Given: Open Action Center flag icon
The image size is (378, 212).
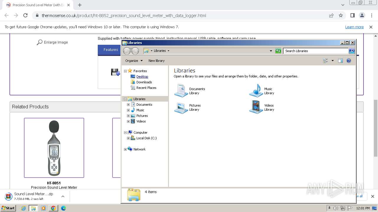Looking at the screenshot, I should 350,208.
